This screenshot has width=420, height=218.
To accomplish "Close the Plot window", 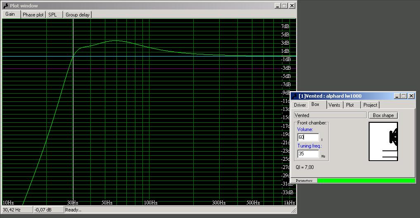I will 292,6.
